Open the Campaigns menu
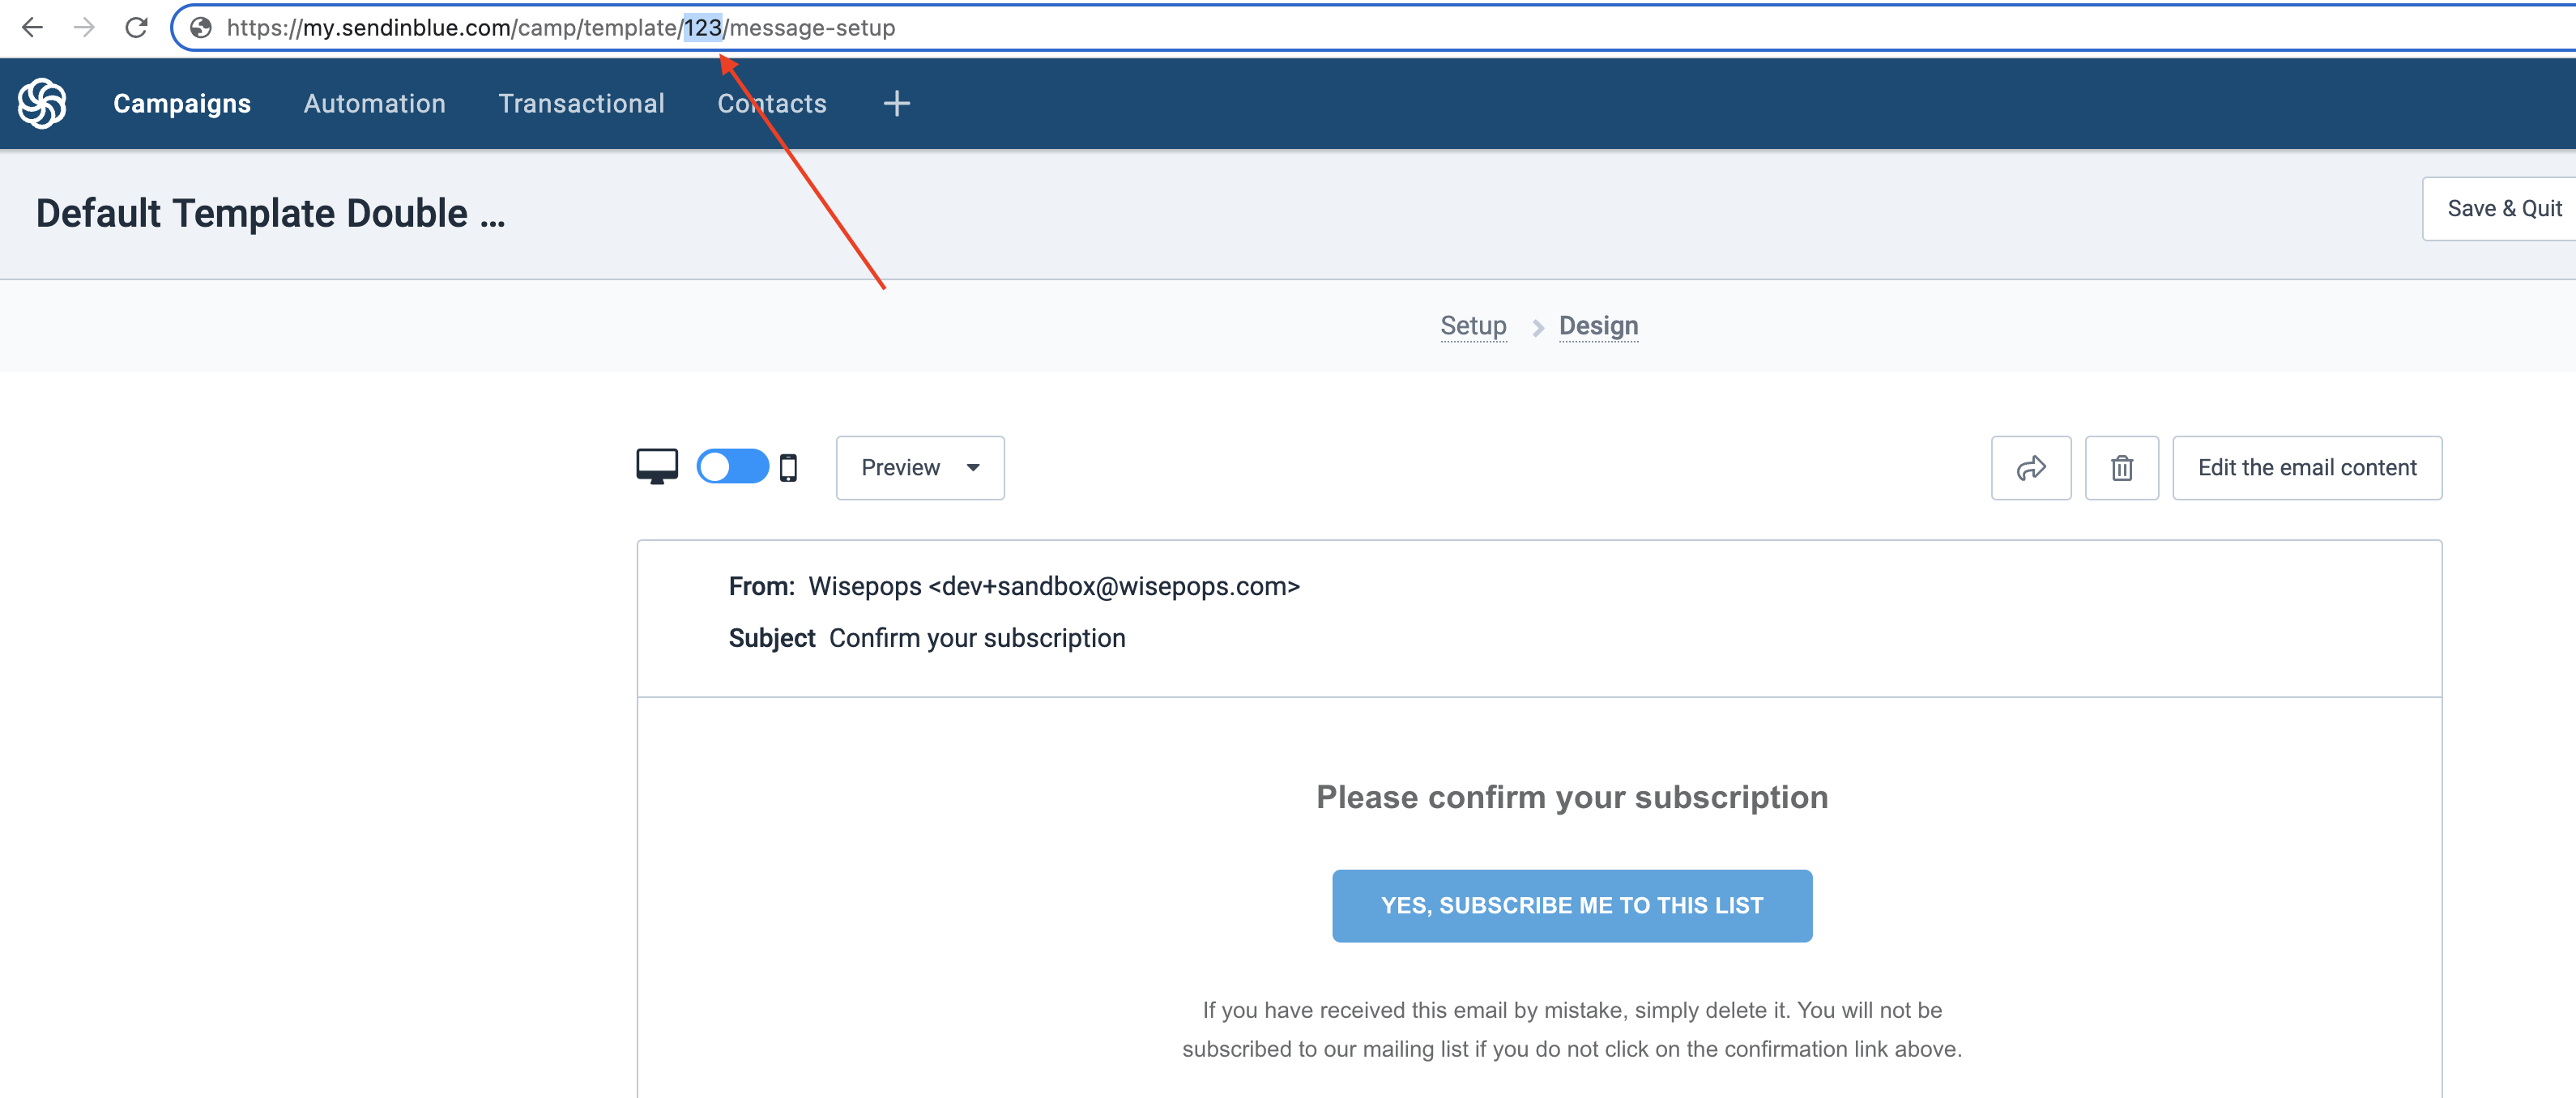2576x1098 pixels. click(182, 104)
